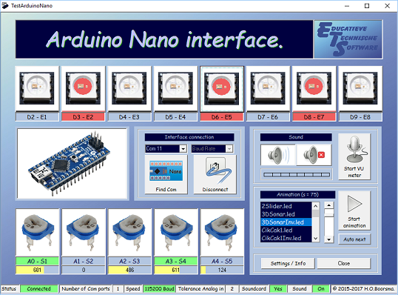This screenshot has width=398, height=295.
Task: Select CikCak1Inv.led in the animation list
Action: pyautogui.click(x=286, y=238)
